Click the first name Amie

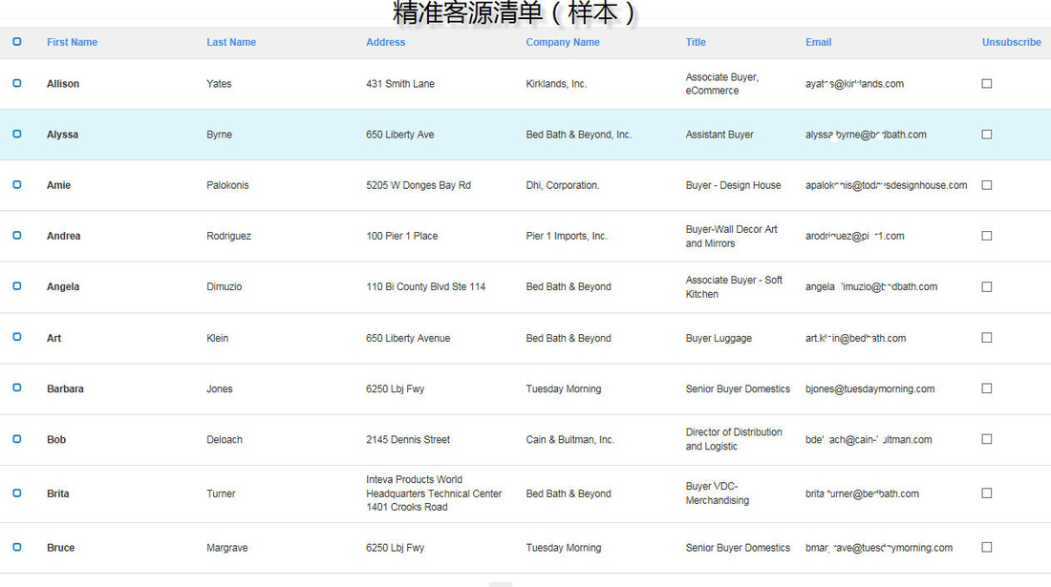point(58,185)
